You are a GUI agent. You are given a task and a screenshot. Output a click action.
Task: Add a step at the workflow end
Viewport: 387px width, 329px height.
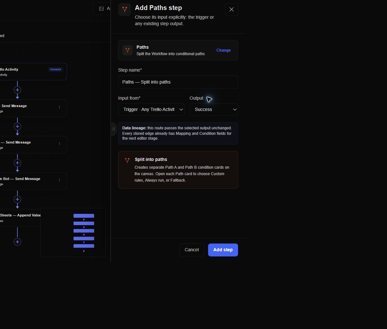click(17, 242)
